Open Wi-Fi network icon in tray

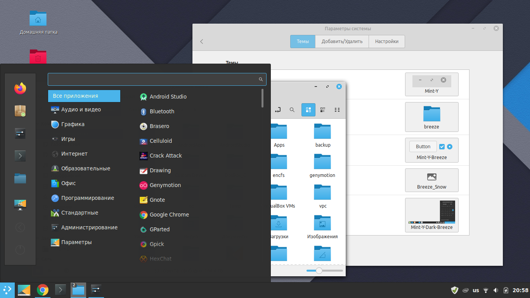pyautogui.click(x=486, y=290)
